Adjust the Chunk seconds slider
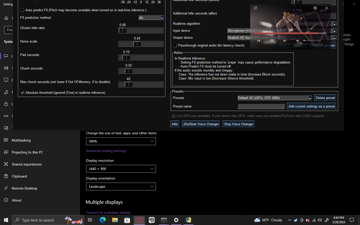 [x=141, y=71]
